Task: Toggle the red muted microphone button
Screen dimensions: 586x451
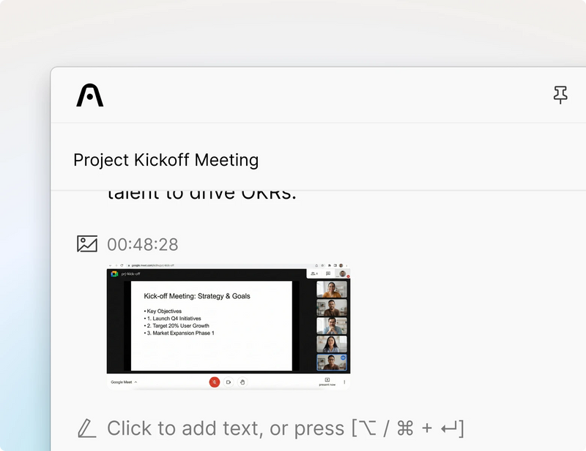Action: tap(215, 382)
